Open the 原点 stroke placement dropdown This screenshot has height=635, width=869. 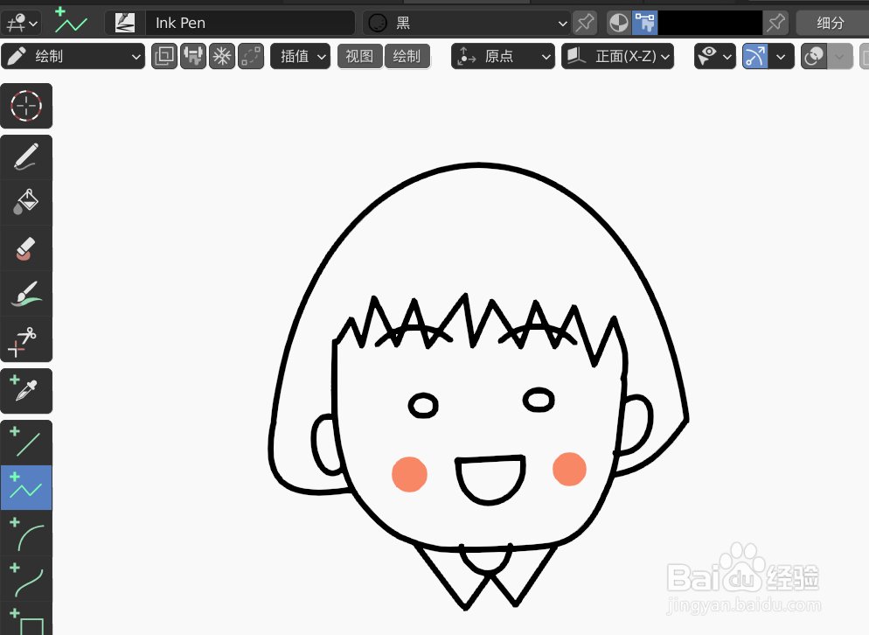pyautogui.click(x=504, y=56)
